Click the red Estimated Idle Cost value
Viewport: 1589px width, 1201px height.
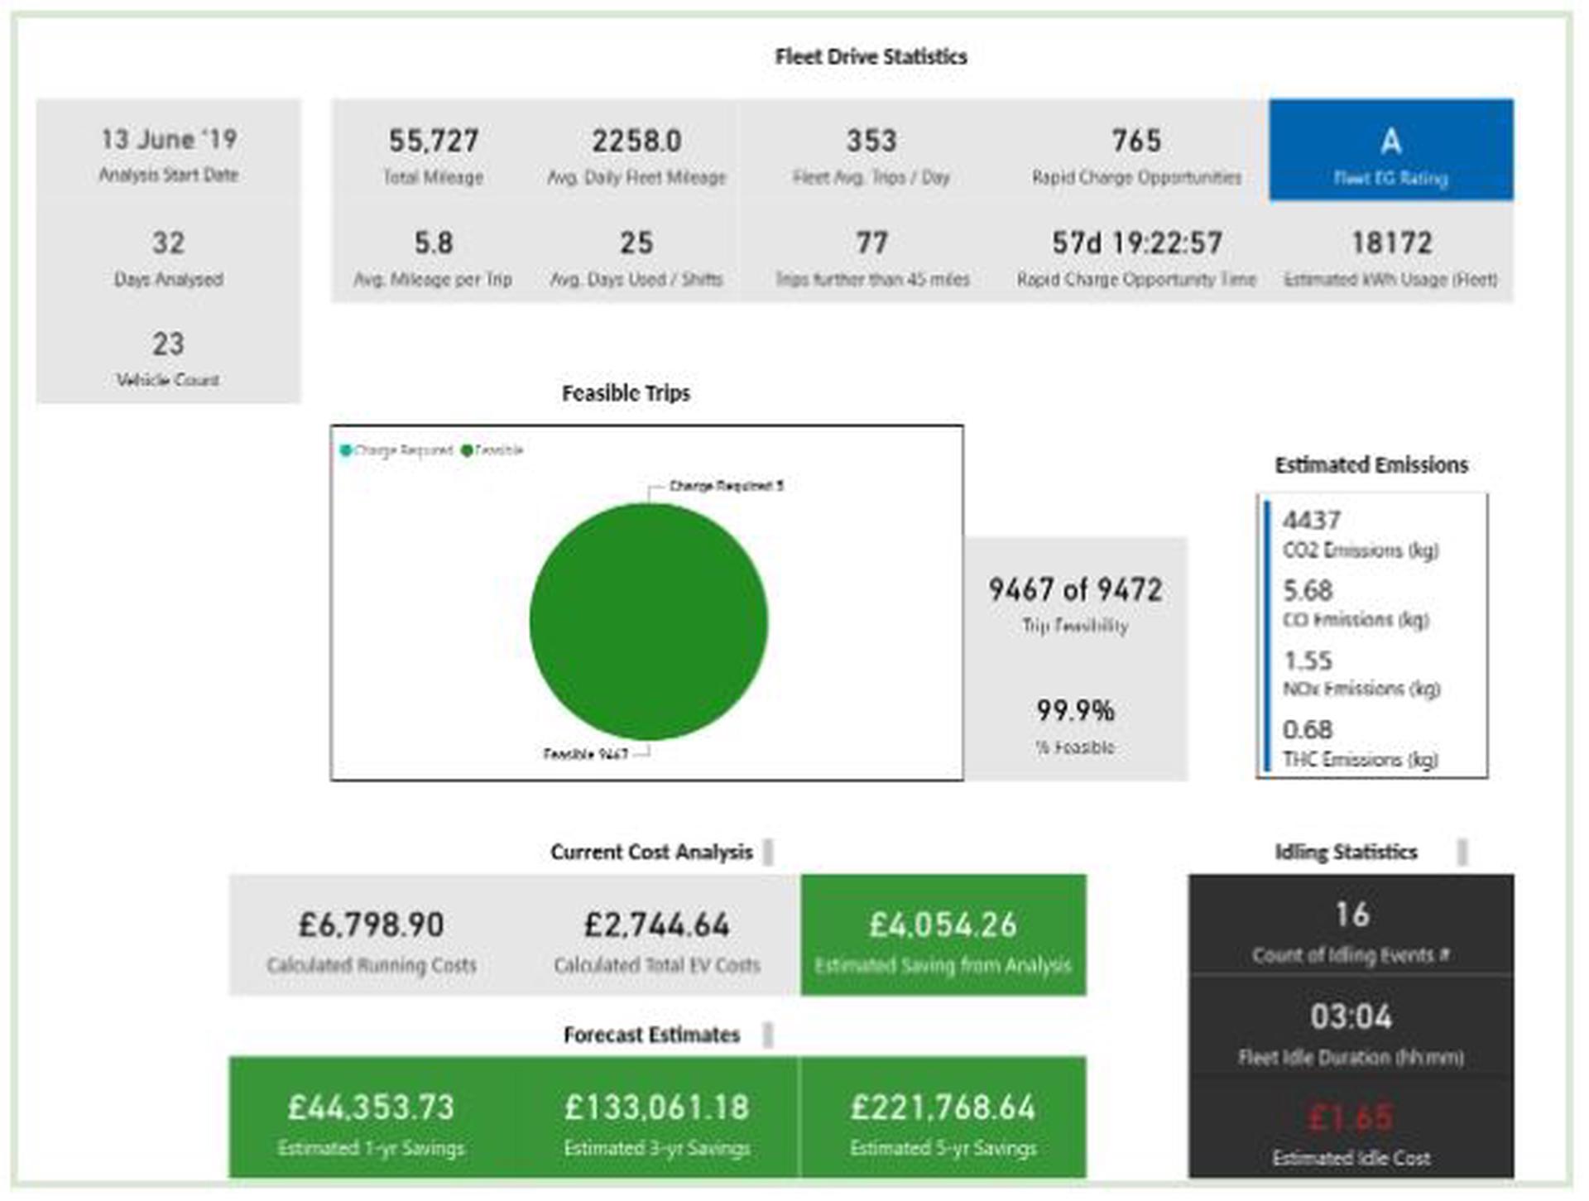tap(1351, 1117)
